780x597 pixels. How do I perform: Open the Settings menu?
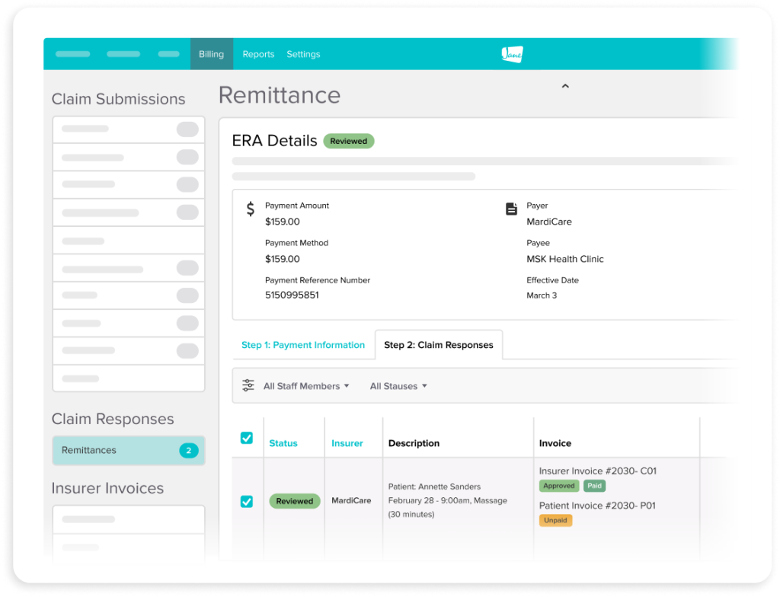[x=303, y=53]
